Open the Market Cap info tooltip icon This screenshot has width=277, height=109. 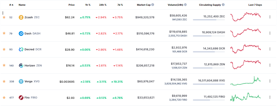(x=153, y=5)
